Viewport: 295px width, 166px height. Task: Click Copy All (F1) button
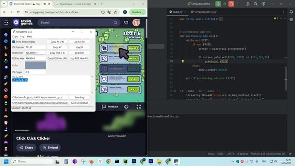pyautogui.click(x=57, y=41)
